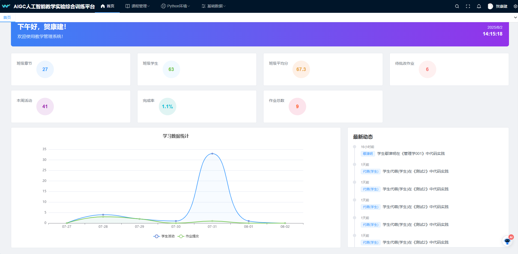
Task: Open the 基础数据 dropdown menu
Action: 213,6
